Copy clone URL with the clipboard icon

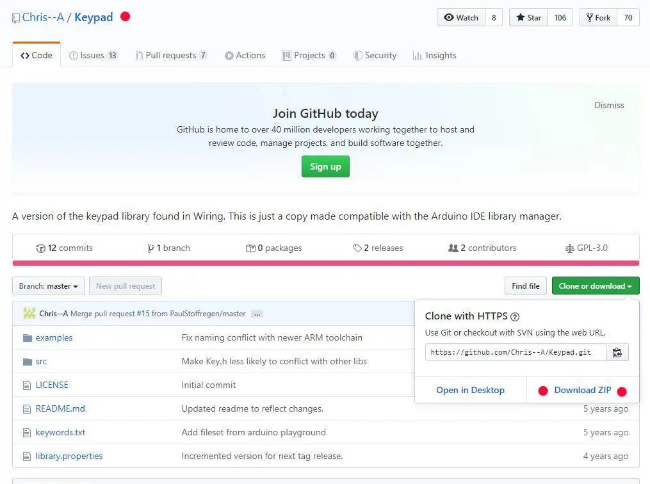[x=617, y=352]
